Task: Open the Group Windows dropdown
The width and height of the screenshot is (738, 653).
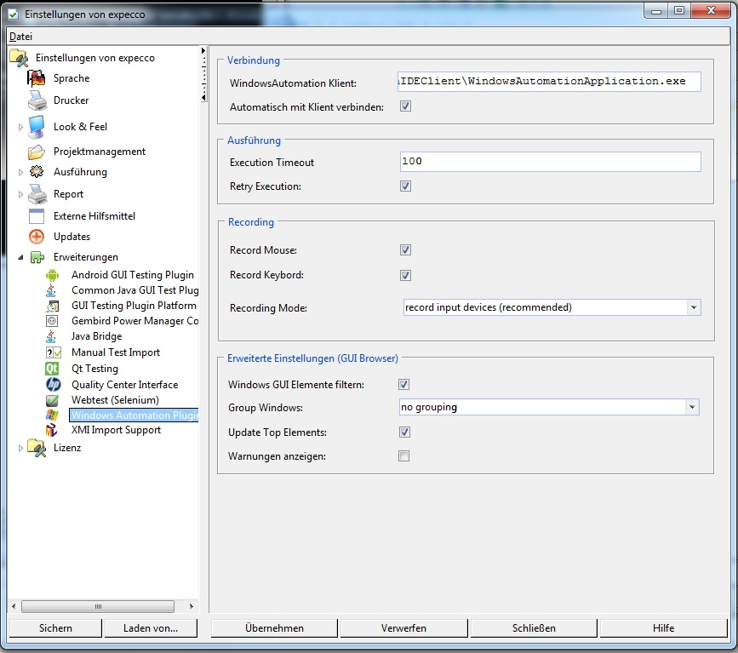Action: coord(692,408)
